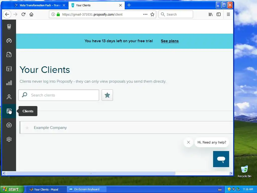
Task: Click the Clients tooltip label
Action: pyautogui.click(x=28, y=111)
